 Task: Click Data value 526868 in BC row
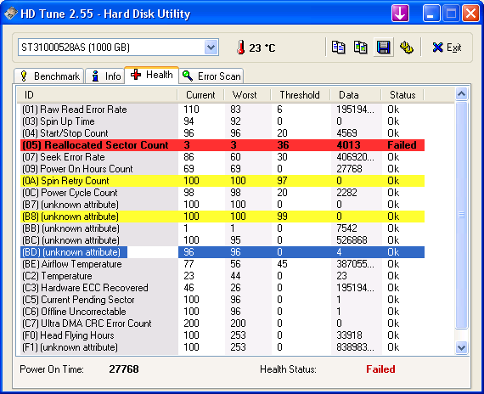(352, 240)
